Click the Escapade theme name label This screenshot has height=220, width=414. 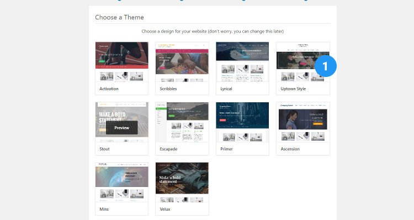tap(168, 149)
